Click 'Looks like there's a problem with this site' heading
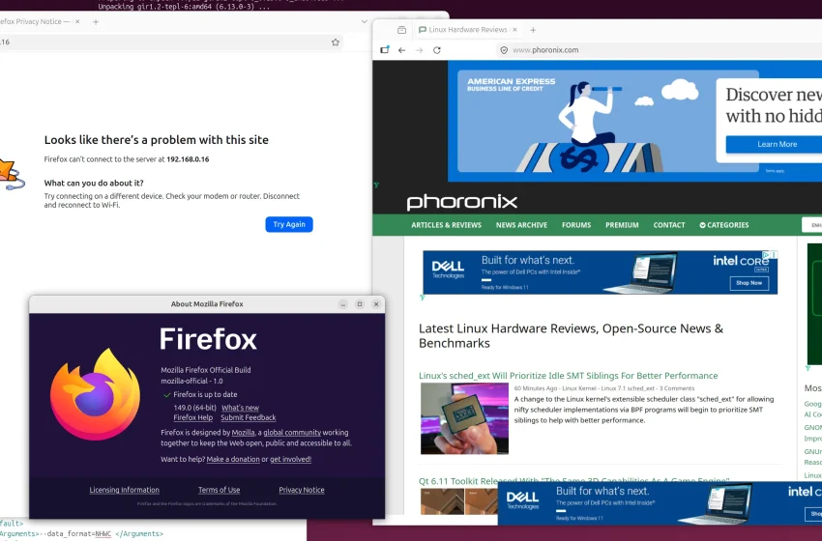This screenshot has height=541, width=822. pyautogui.click(x=157, y=140)
